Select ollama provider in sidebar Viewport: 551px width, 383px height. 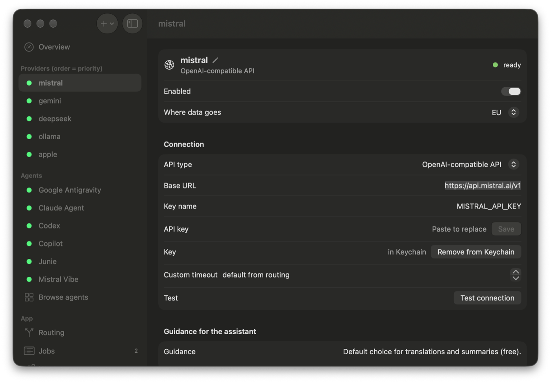pyautogui.click(x=80, y=137)
